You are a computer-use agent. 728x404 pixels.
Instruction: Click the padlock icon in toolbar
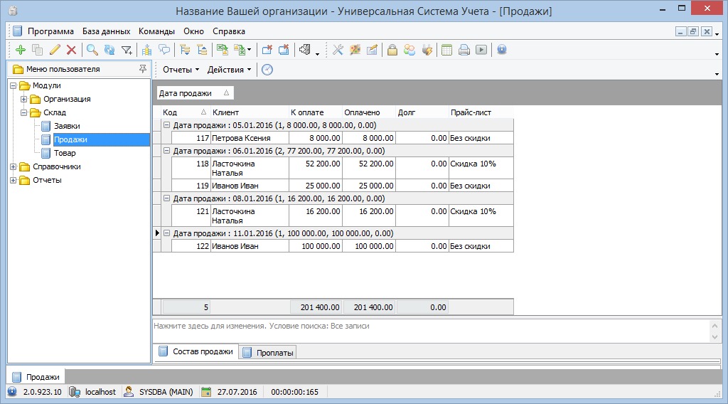pyautogui.click(x=392, y=50)
